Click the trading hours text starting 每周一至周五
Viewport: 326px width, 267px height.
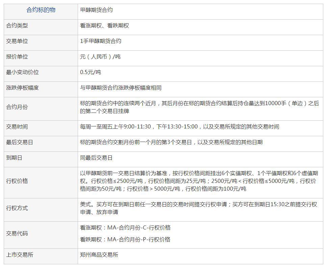[x=179, y=127]
